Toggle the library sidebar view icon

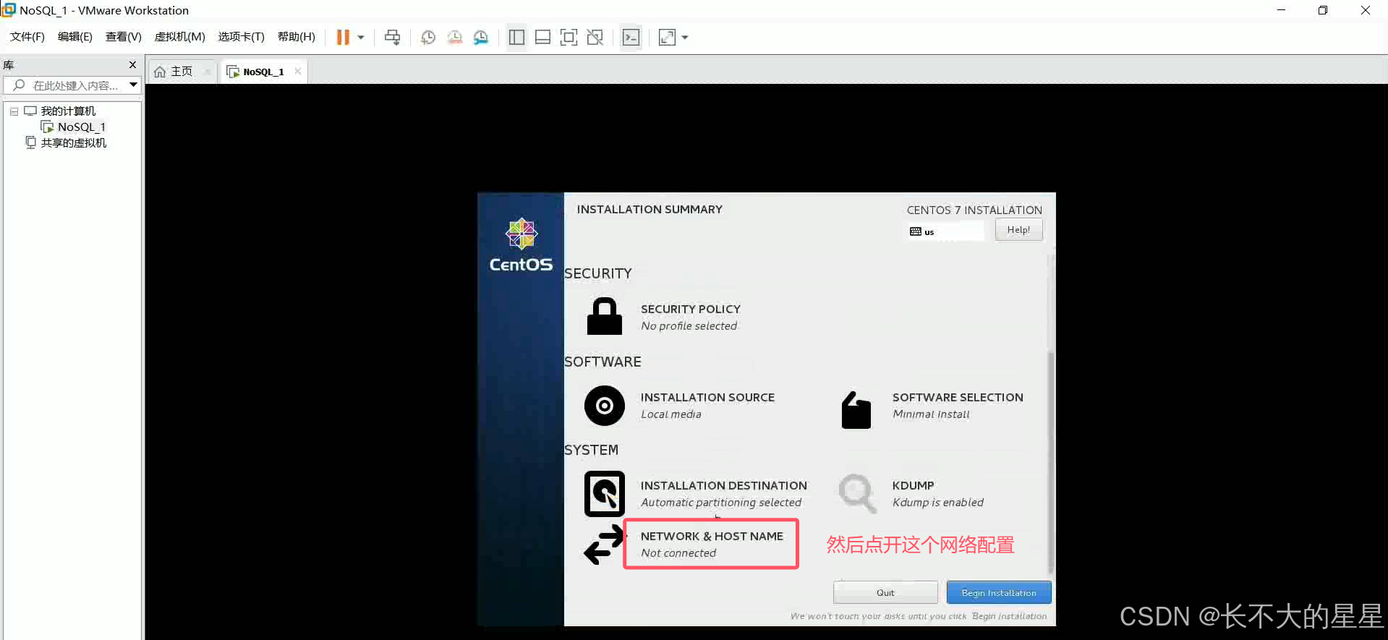pyautogui.click(x=516, y=37)
